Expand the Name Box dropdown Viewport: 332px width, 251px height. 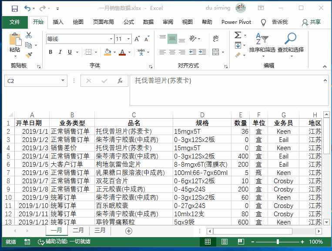(x=63, y=81)
